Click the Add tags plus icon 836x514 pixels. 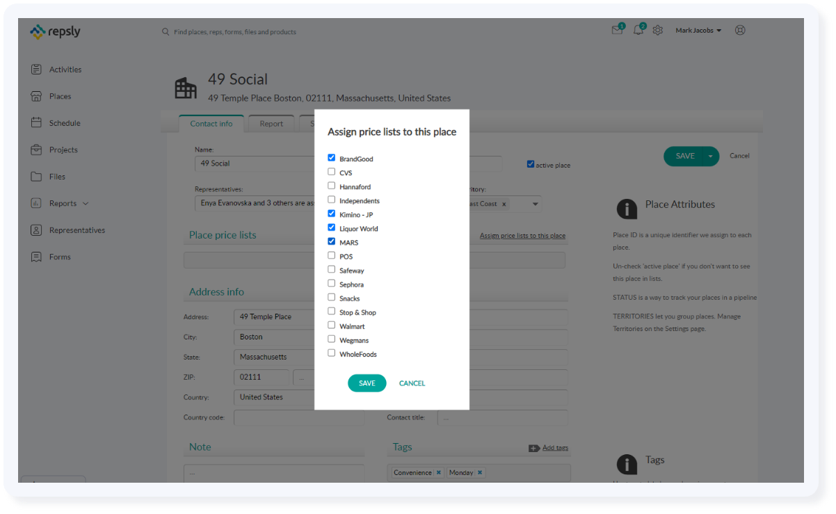(534, 448)
